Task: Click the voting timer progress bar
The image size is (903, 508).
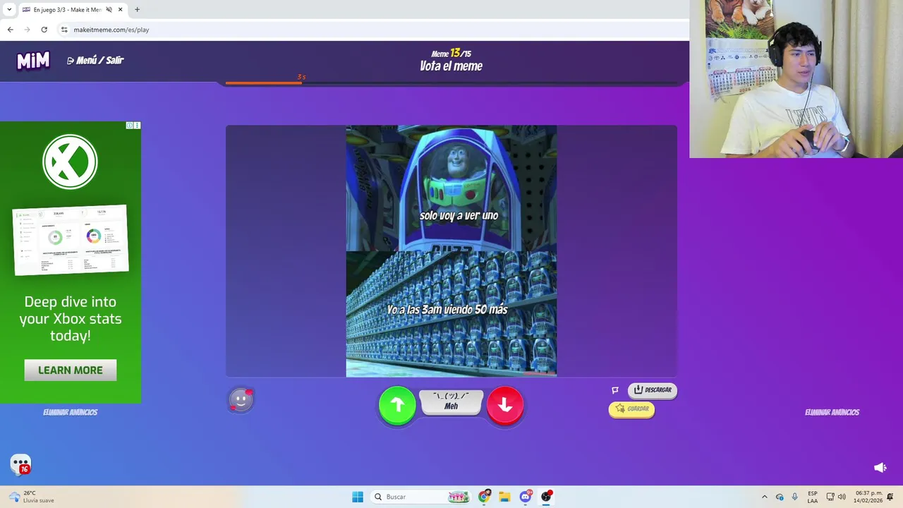Action: click(451, 83)
